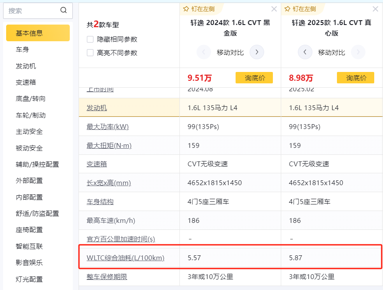Select 灯光配置 in the sidebar
This screenshot has height=290, width=383.
click(x=29, y=279)
